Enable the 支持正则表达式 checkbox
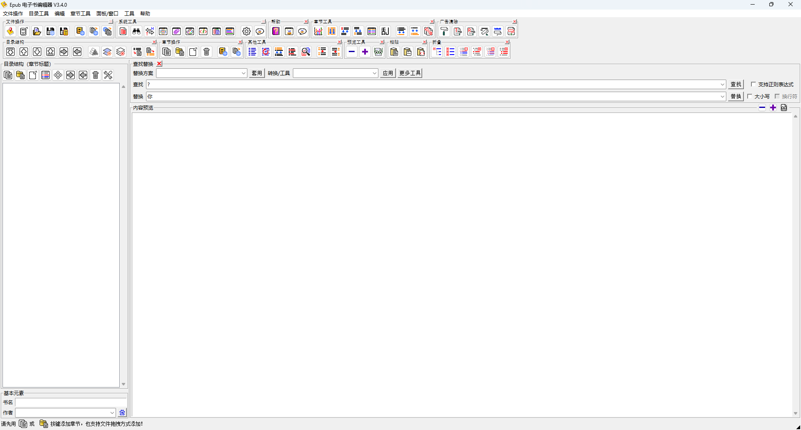801x430 pixels. point(753,84)
